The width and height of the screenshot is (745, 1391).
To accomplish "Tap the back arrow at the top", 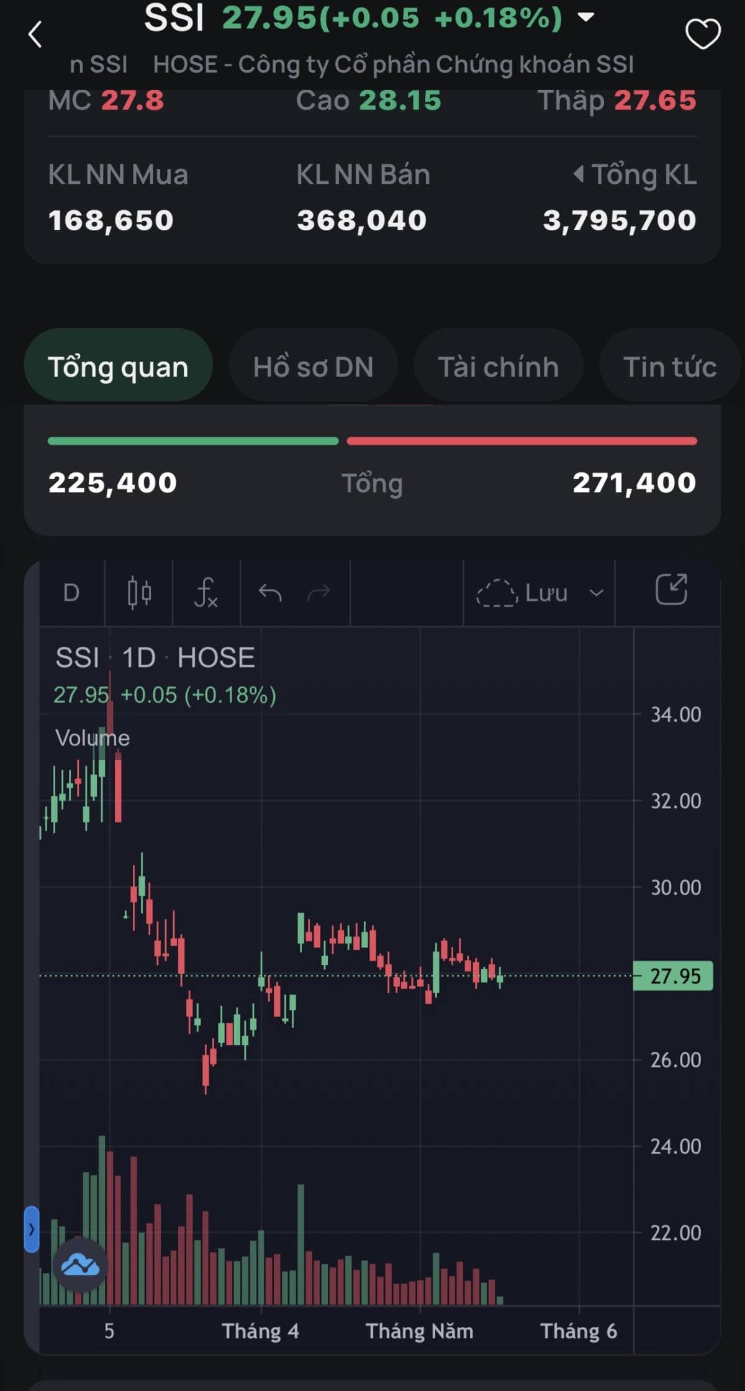I will pyautogui.click(x=35, y=34).
